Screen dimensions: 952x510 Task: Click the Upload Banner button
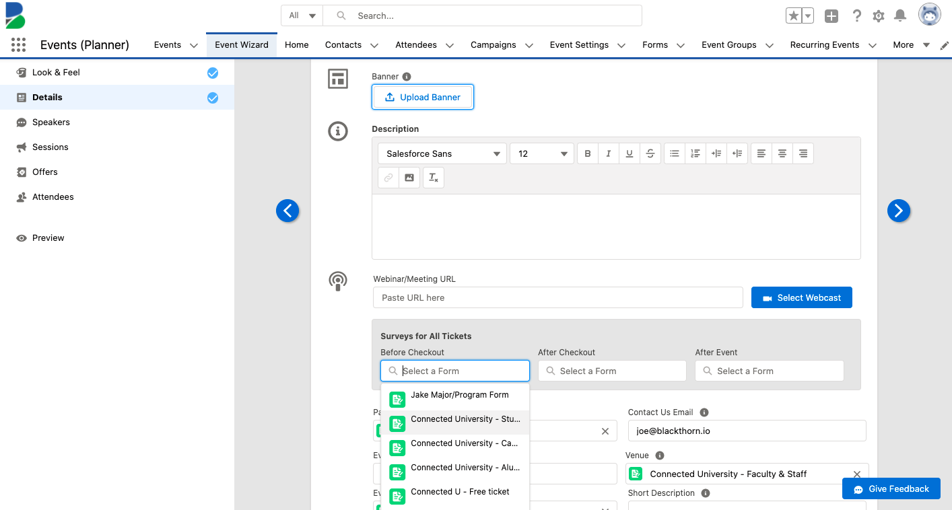(423, 97)
